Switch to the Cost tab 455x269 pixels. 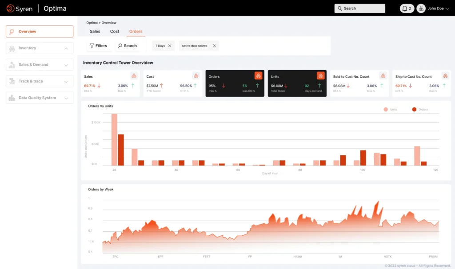point(115,32)
